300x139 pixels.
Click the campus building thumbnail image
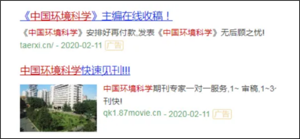point(58,108)
